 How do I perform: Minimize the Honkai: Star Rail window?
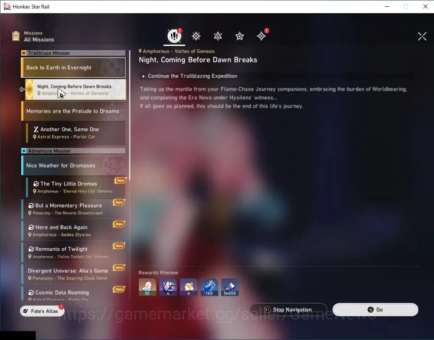(x=387, y=6)
